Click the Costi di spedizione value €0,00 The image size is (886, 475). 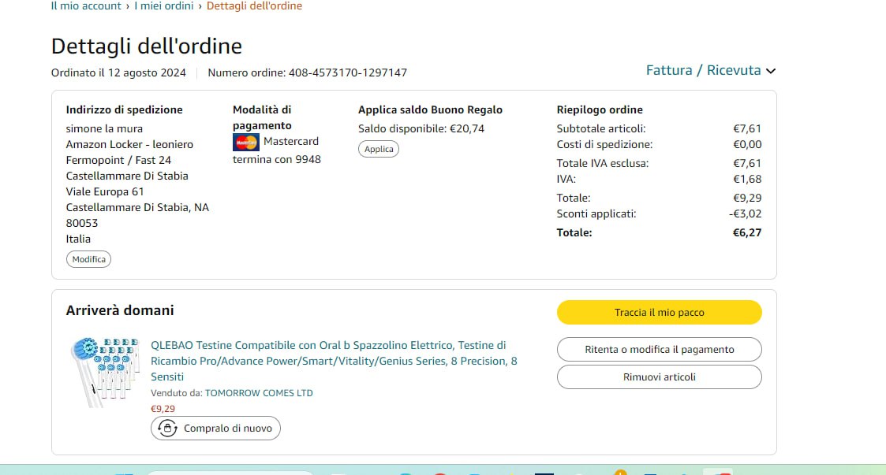point(747,144)
